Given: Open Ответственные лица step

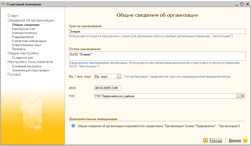Looking at the screenshot, I should [x=26, y=45].
